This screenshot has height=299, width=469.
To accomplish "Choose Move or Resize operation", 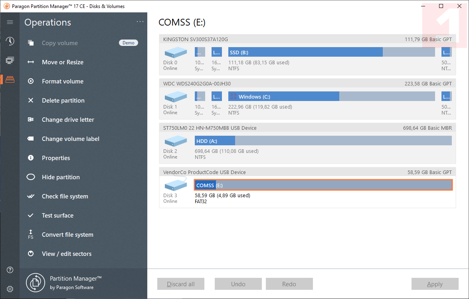I will coord(63,62).
